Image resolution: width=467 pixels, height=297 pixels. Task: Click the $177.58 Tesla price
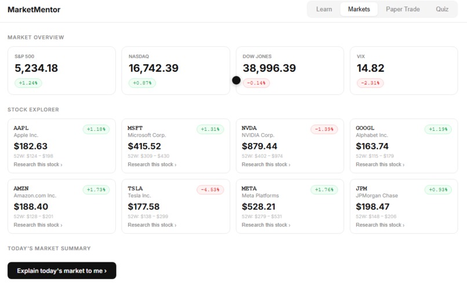tap(144, 207)
